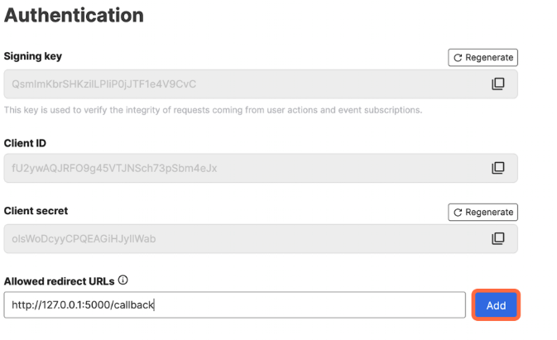Click the refresh arrow icon beside Client secret
The height and width of the screenshot is (340, 557).
click(458, 213)
